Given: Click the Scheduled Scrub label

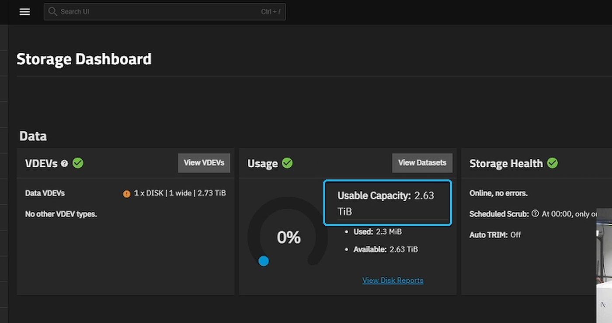Looking at the screenshot, I should [499, 214].
